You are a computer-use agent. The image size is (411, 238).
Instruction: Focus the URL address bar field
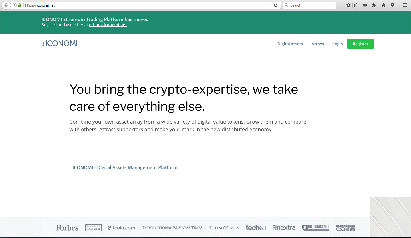click(147, 5)
